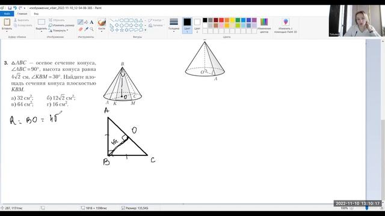This screenshot has height=216, width=385.
Task: Select the Pencil tool in Paint
Action: point(80,22)
